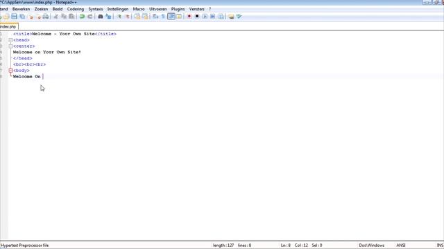The image size is (444, 249).
Task: Open the Uitvoeren menu
Action: pos(158,9)
